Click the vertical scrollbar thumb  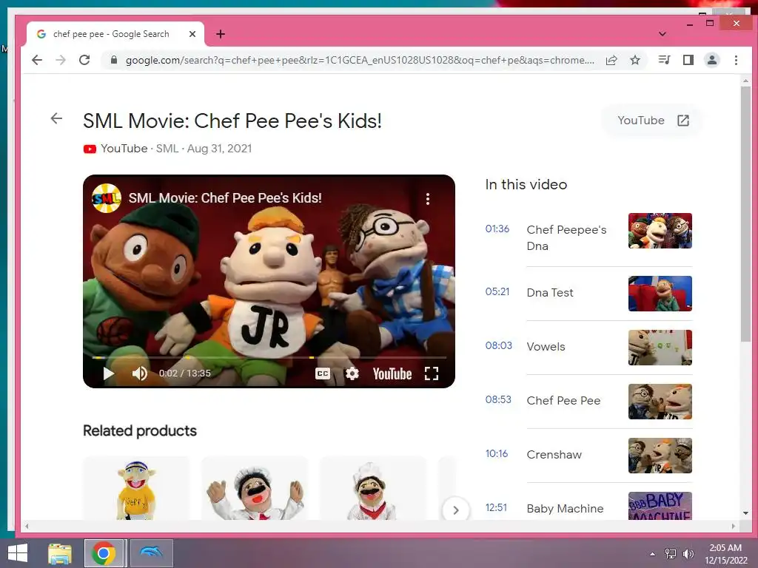(x=745, y=215)
